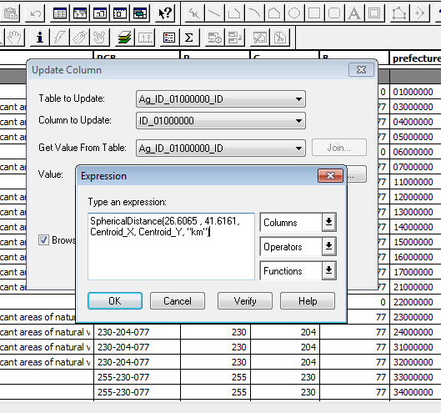Open a New Redistrict window icon
Image resolution: width=441 pixels, height=413 pixels.
click(140, 13)
